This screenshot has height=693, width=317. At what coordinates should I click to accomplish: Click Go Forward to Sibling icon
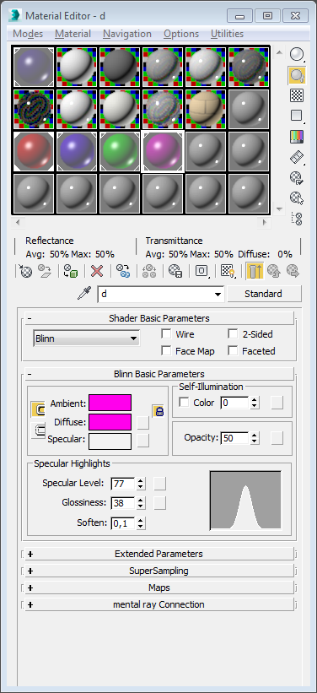(x=293, y=271)
